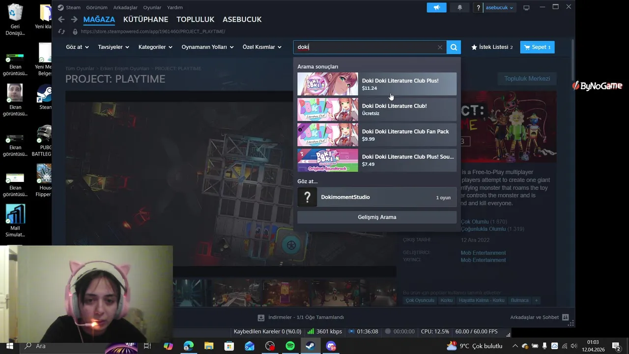Open Microsoft Store from the taskbar
Image resolution: width=629 pixels, height=354 pixels.
pyautogui.click(x=229, y=346)
